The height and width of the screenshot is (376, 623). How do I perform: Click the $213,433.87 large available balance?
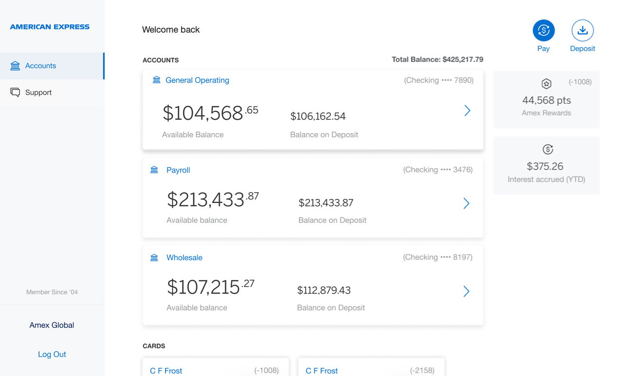213,199
